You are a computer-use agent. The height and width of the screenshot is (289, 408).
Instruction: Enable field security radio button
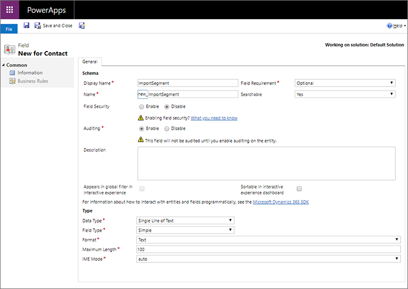tap(141, 106)
